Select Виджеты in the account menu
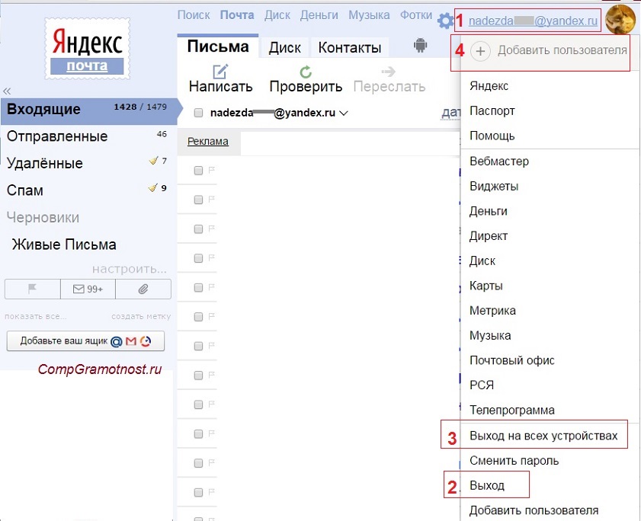 pos(494,187)
